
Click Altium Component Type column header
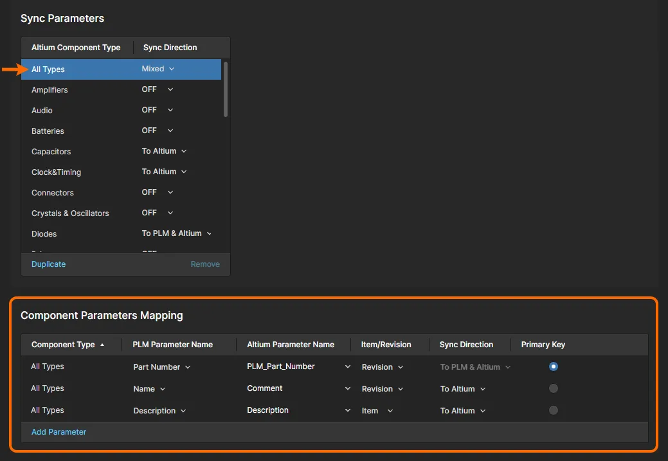76,48
